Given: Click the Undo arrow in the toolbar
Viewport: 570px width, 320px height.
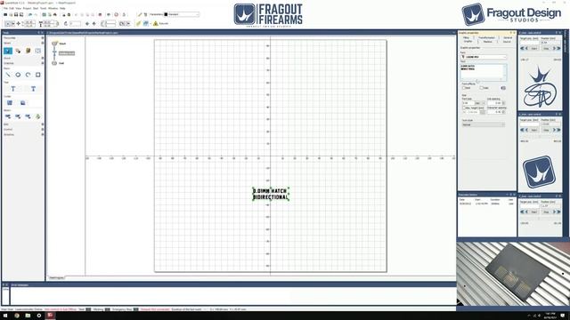Looking at the screenshot, I should click(x=30, y=14).
